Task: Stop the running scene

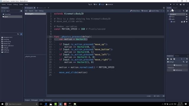Action: (x=177, y=4)
